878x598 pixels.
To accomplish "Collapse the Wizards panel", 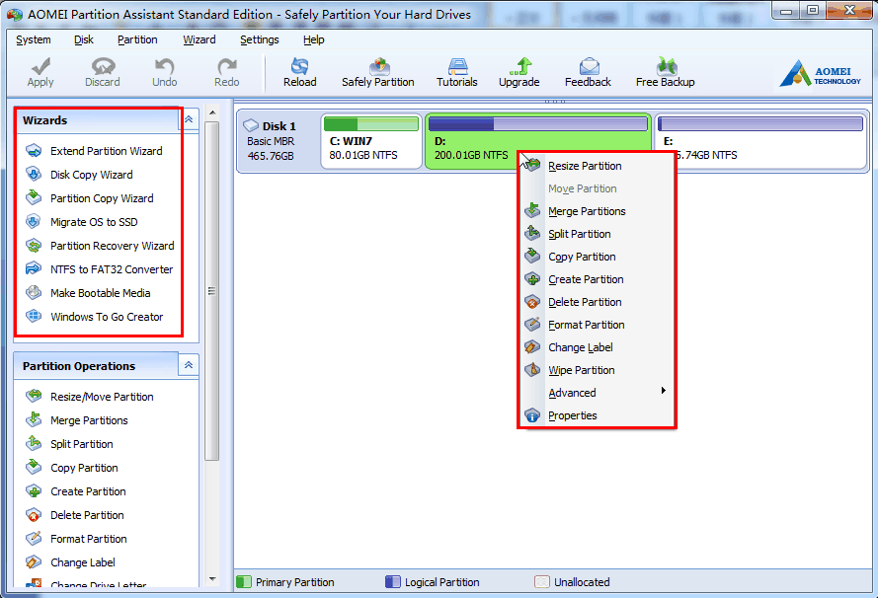I will tap(189, 119).
